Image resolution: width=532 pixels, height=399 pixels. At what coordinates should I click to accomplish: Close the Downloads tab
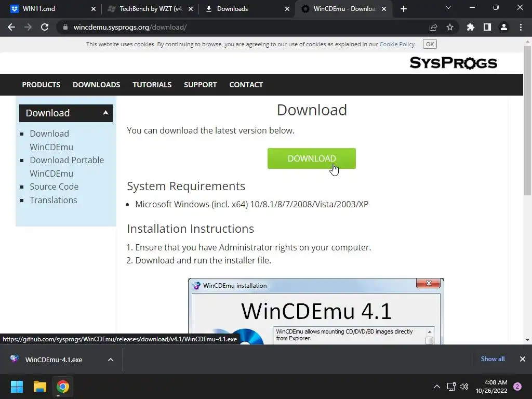(287, 9)
